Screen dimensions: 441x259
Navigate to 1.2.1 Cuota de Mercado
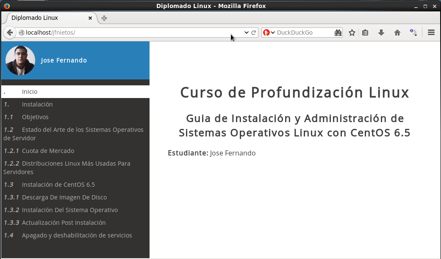[48, 151]
